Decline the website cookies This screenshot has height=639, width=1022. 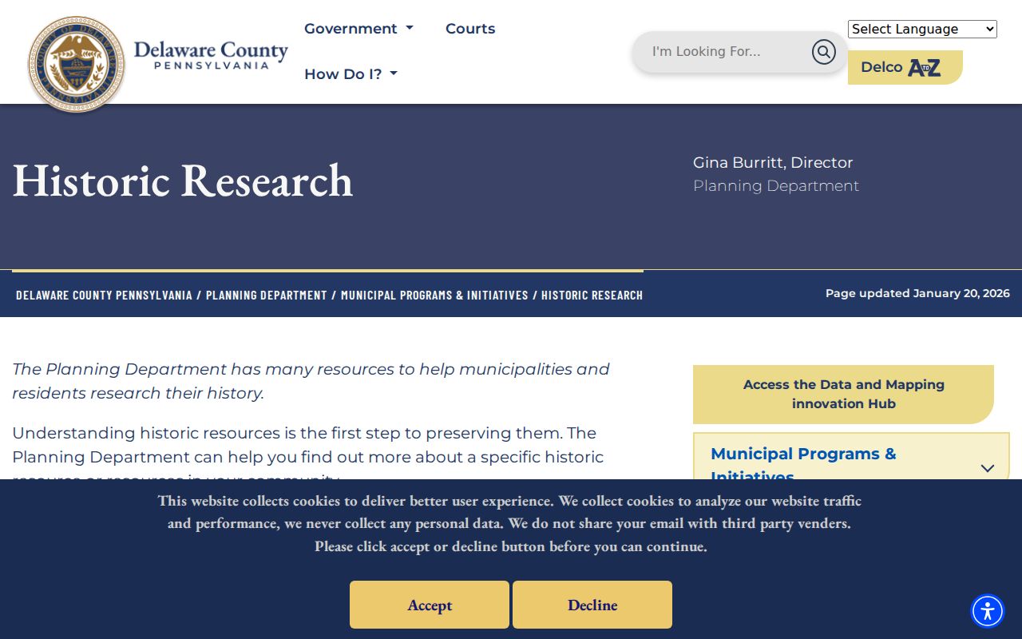click(x=592, y=605)
